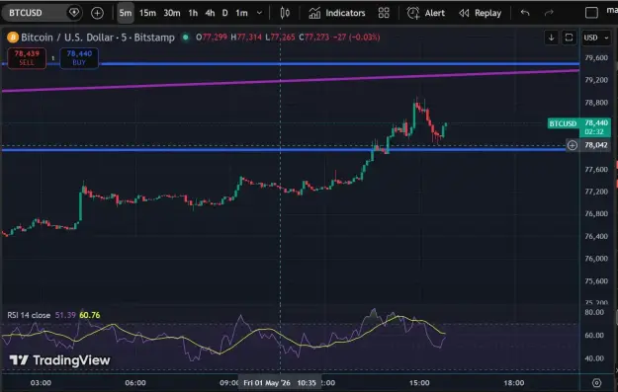This screenshot has height=392, width=618.
Task: Select the 5m timeframe
Action: 126,13
